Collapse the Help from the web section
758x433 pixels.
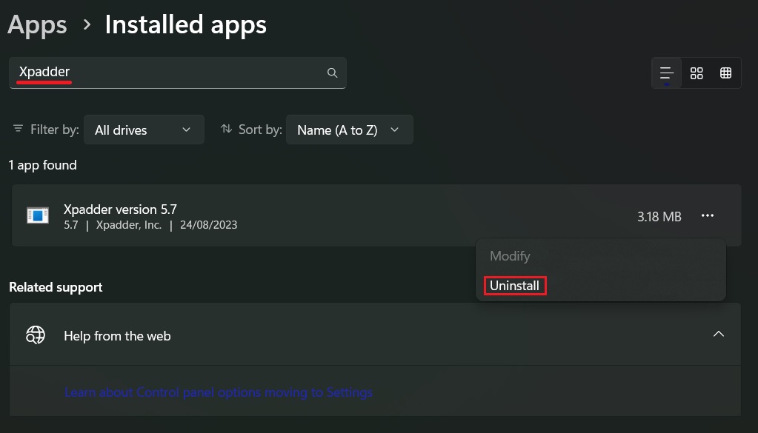click(x=718, y=334)
